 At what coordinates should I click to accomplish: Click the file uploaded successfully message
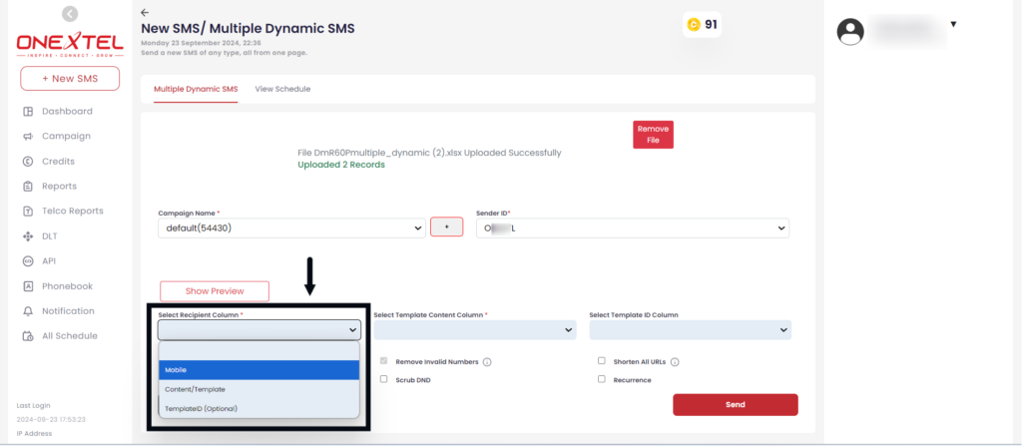click(x=429, y=153)
